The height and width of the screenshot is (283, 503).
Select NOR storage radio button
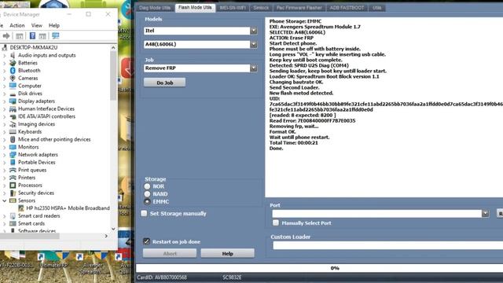[147, 186]
